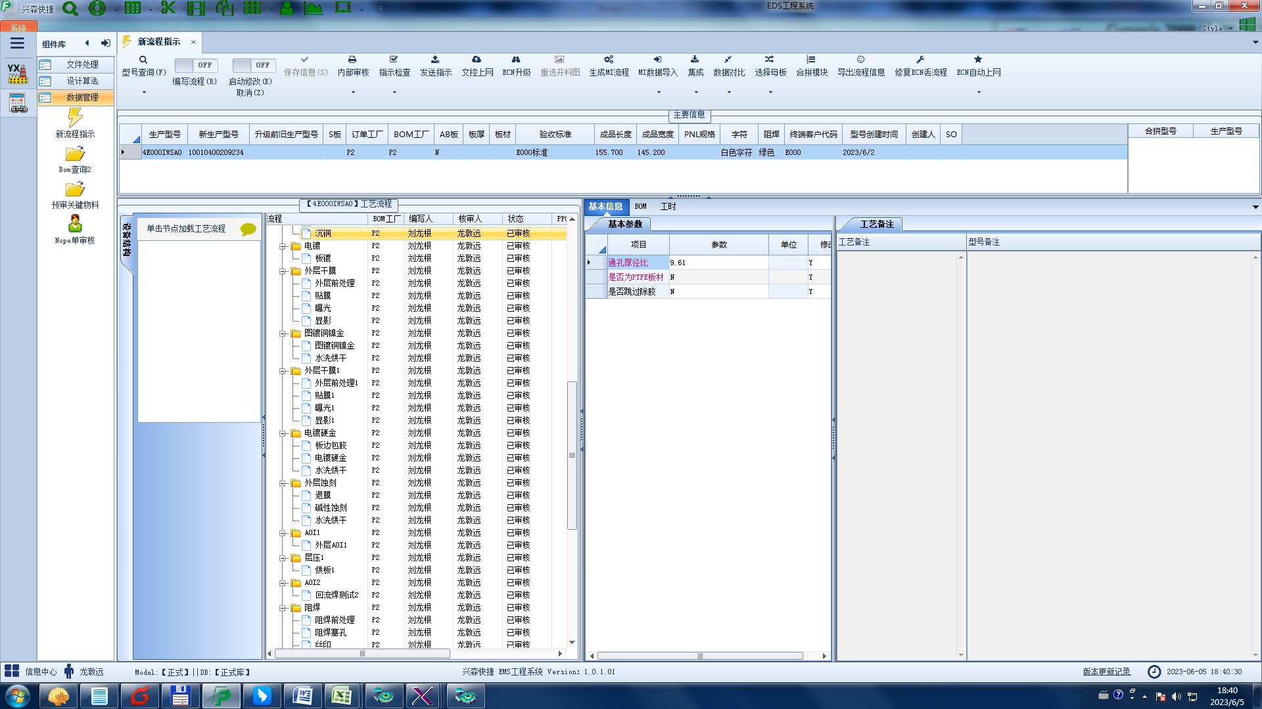Click the YX factory icon in sidebar

pos(18,73)
